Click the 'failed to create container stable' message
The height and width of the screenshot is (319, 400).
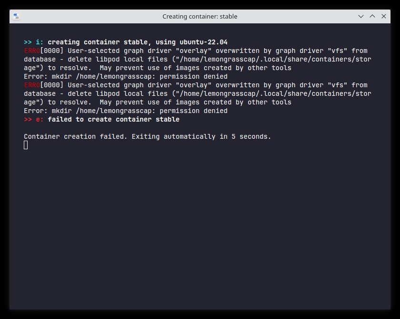pos(113,119)
